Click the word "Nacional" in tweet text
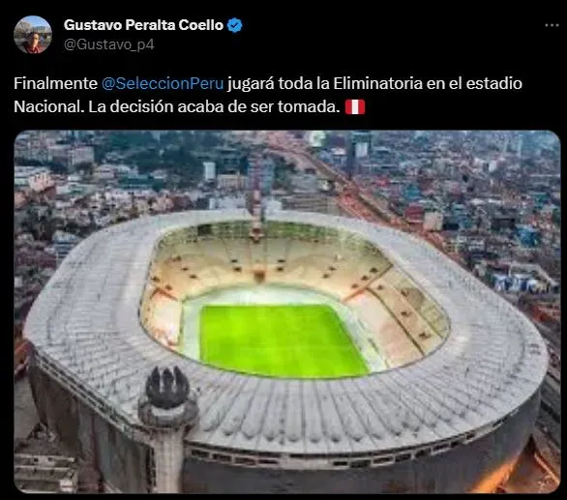Screen dimensions: 567x500 point(47,107)
